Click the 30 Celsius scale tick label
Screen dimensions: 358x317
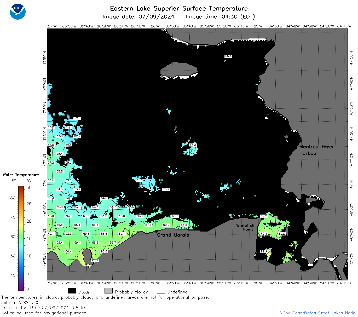coord(29,187)
